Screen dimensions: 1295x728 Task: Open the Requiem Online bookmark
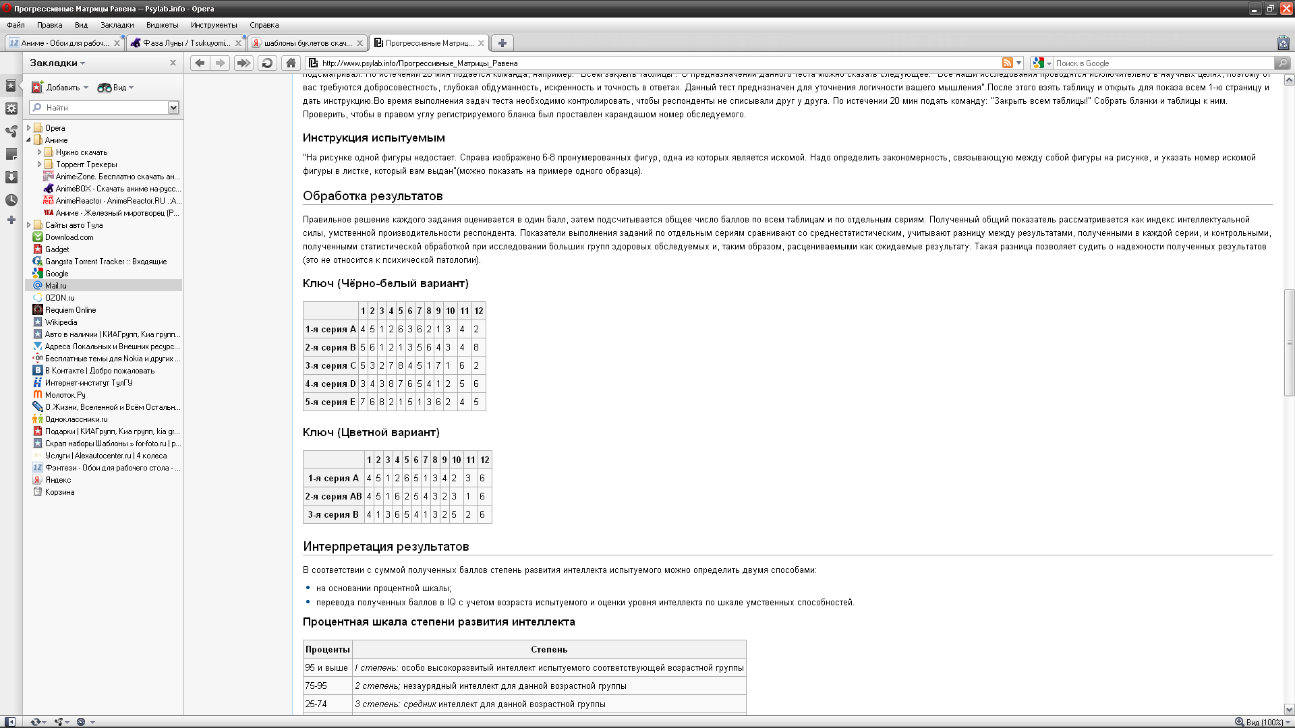coord(104,310)
